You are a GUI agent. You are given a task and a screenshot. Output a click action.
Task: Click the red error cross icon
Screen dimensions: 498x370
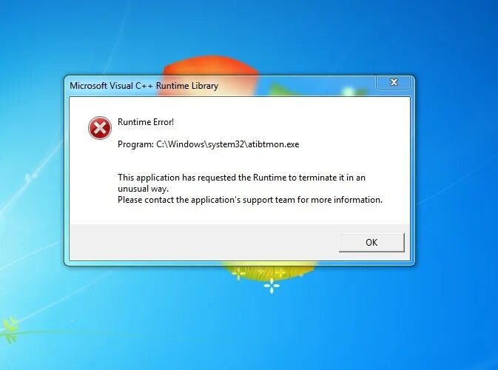(x=100, y=128)
